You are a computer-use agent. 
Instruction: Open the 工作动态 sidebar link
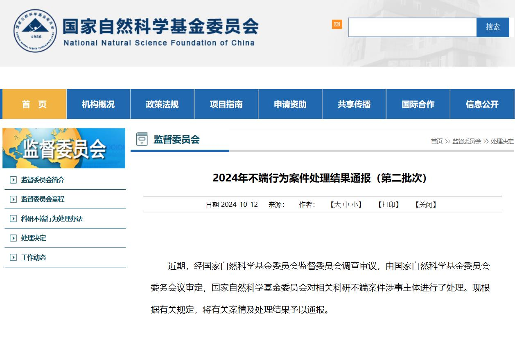pyautogui.click(x=34, y=257)
